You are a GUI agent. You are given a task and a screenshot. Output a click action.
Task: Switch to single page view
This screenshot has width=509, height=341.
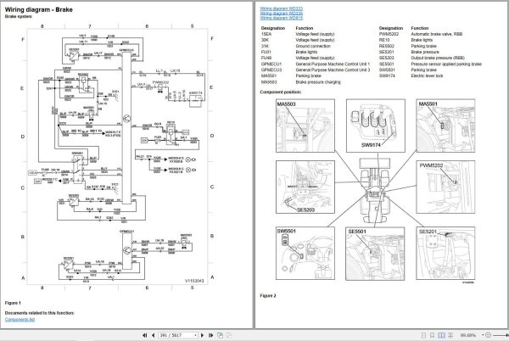tap(423, 335)
